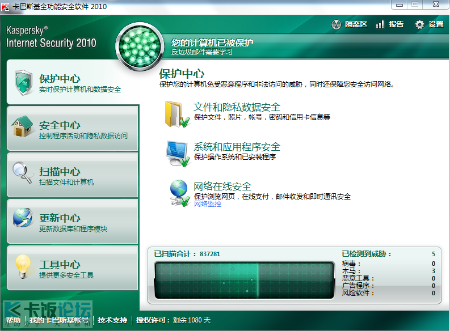Click the globe icon for 网络在线安全

click(179, 193)
